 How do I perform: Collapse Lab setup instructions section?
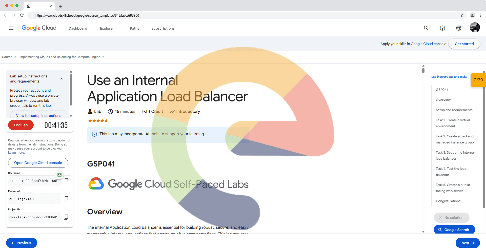pyautogui.click(x=62, y=79)
